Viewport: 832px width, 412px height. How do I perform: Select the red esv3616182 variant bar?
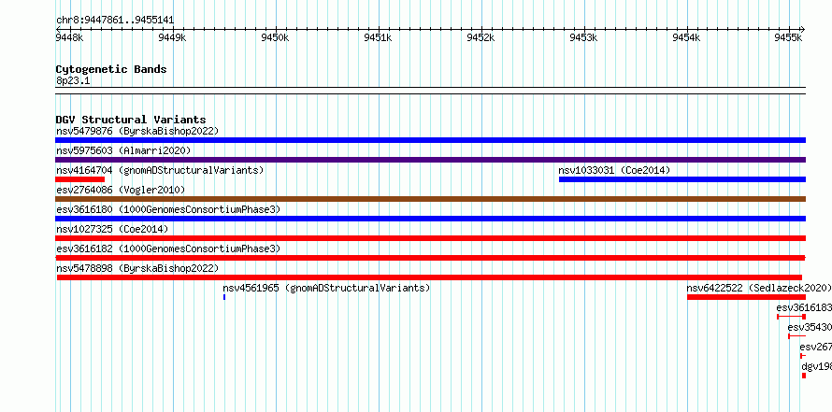(x=430, y=258)
